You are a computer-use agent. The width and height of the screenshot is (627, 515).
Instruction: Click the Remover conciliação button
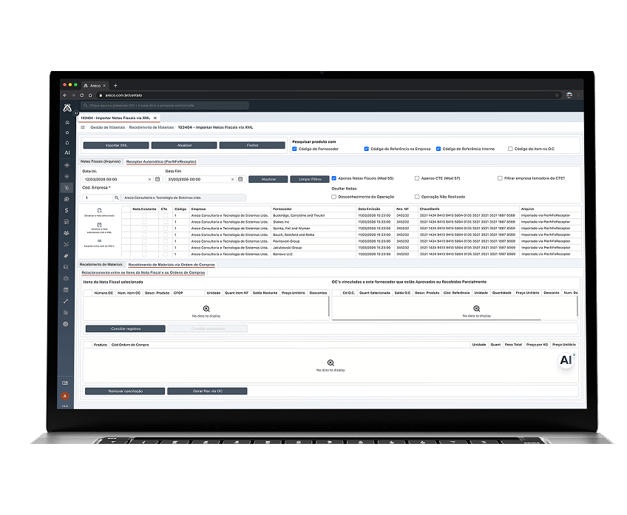point(125,391)
